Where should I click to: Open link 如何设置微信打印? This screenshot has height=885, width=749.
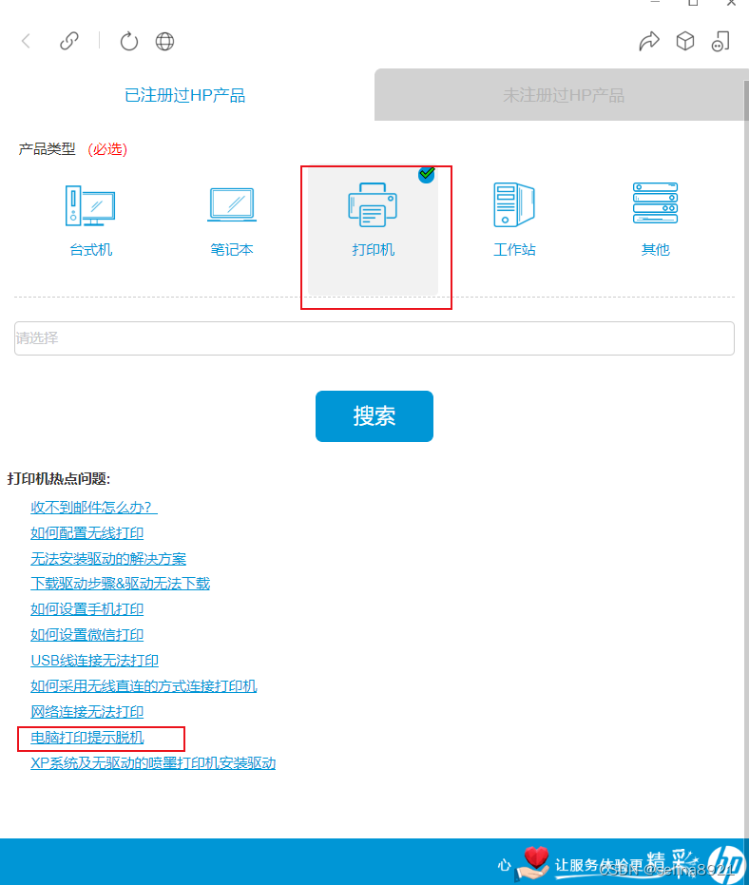click(86, 634)
